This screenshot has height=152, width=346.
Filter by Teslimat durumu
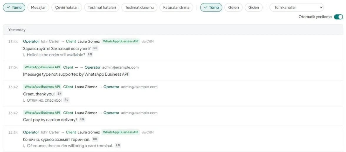pos(139,8)
